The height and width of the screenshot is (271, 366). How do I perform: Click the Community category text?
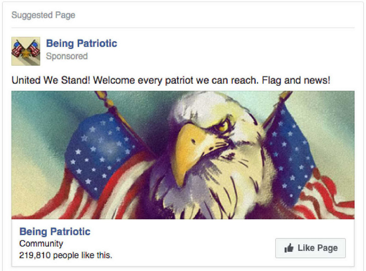point(41,244)
